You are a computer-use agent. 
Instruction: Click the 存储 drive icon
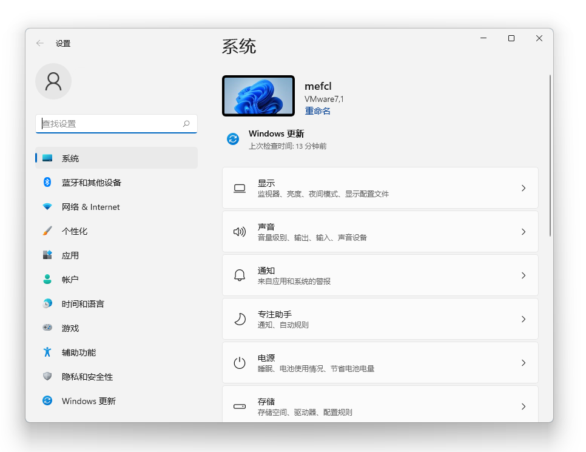click(240, 406)
